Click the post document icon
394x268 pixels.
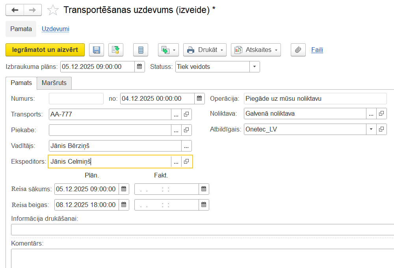pyautogui.click(x=116, y=50)
